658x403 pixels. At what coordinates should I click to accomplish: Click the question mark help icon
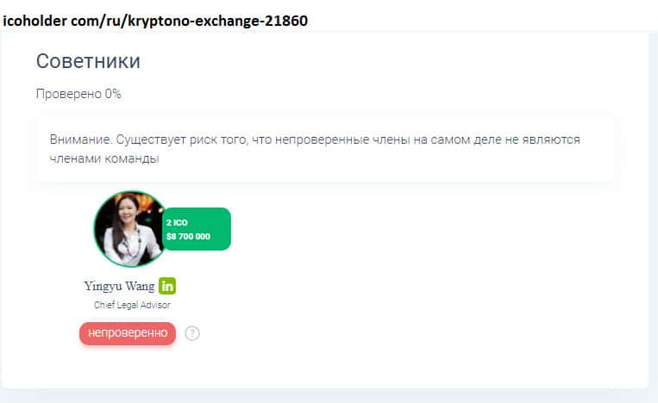[x=192, y=333]
